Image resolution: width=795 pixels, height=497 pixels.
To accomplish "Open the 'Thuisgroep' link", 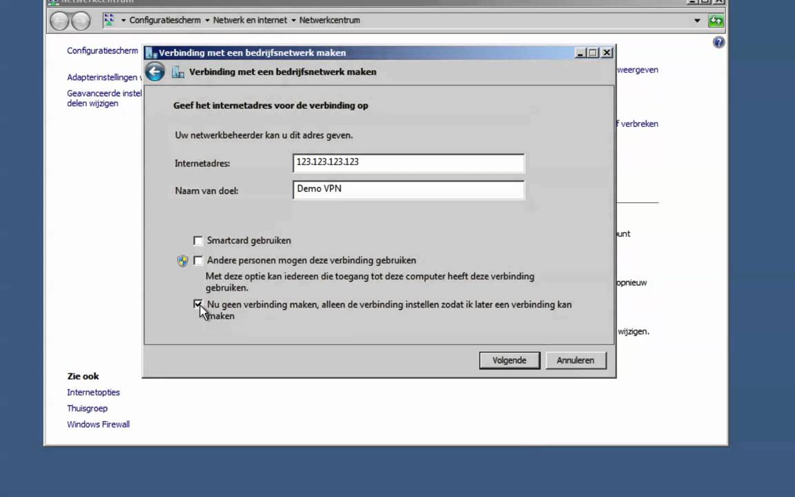I will 87,408.
